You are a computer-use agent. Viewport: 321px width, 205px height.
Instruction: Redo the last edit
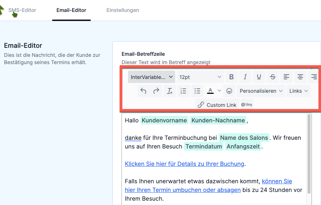coord(156,91)
